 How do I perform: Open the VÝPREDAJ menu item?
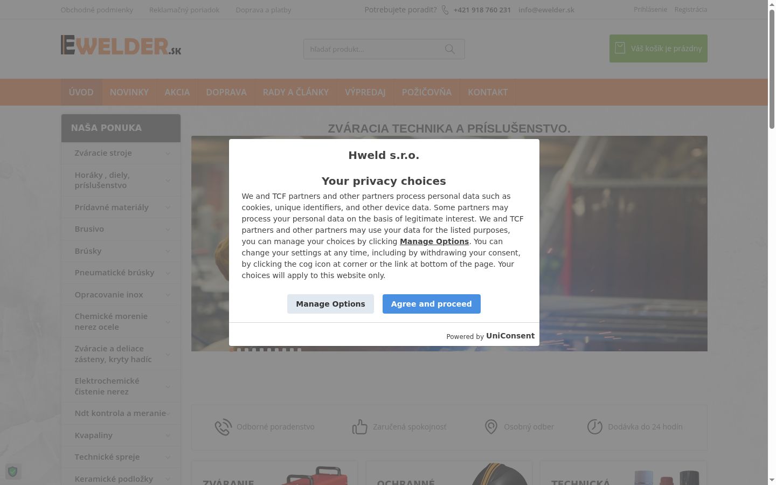click(x=365, y=92)
